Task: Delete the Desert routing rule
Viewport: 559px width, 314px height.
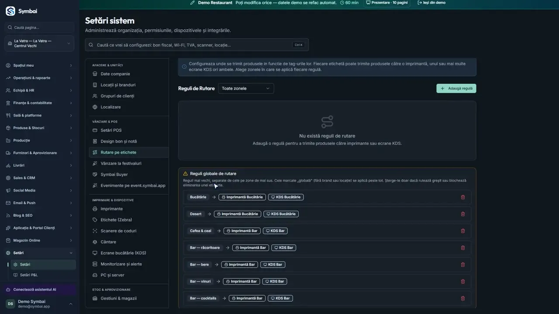Action: tap(463, 214)
